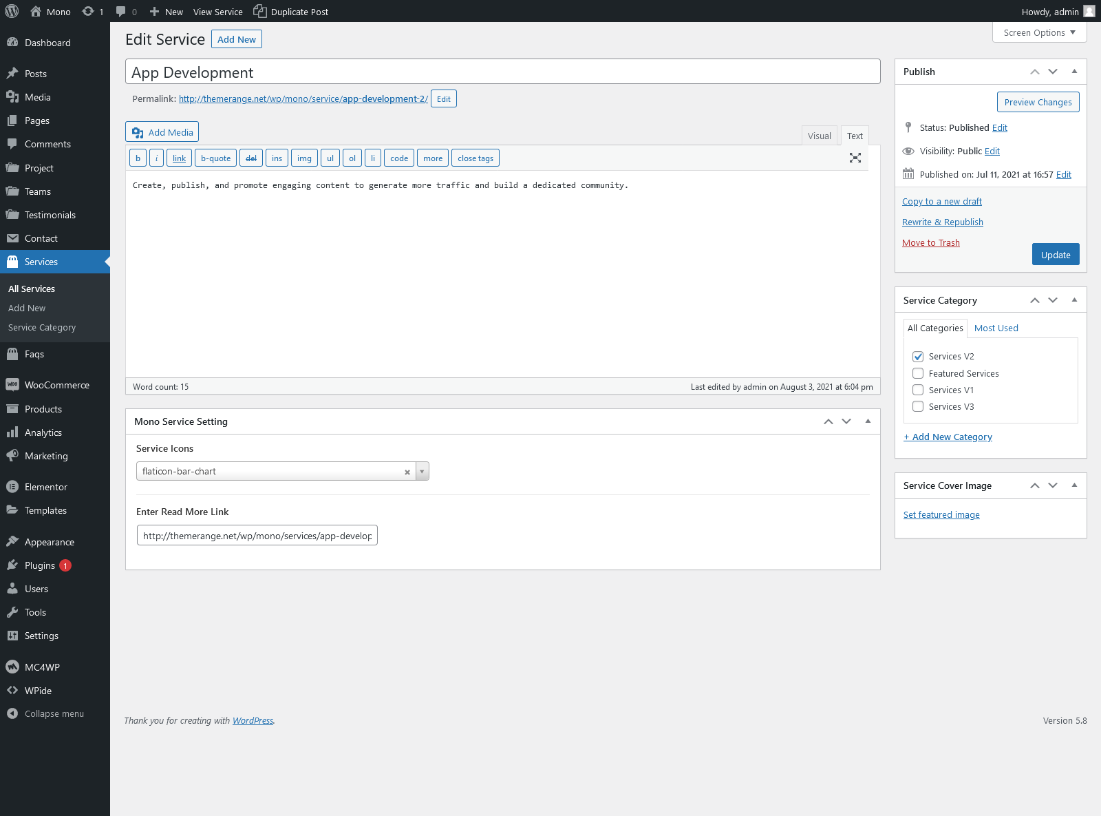Collapse the Service Category panel toggle
Screen dimensions: 1101x816
coord(1074,300)
